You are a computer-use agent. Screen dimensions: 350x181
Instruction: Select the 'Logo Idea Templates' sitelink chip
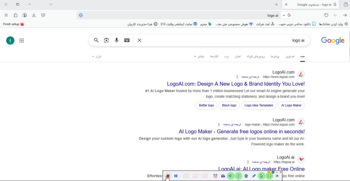pos(259,105)
